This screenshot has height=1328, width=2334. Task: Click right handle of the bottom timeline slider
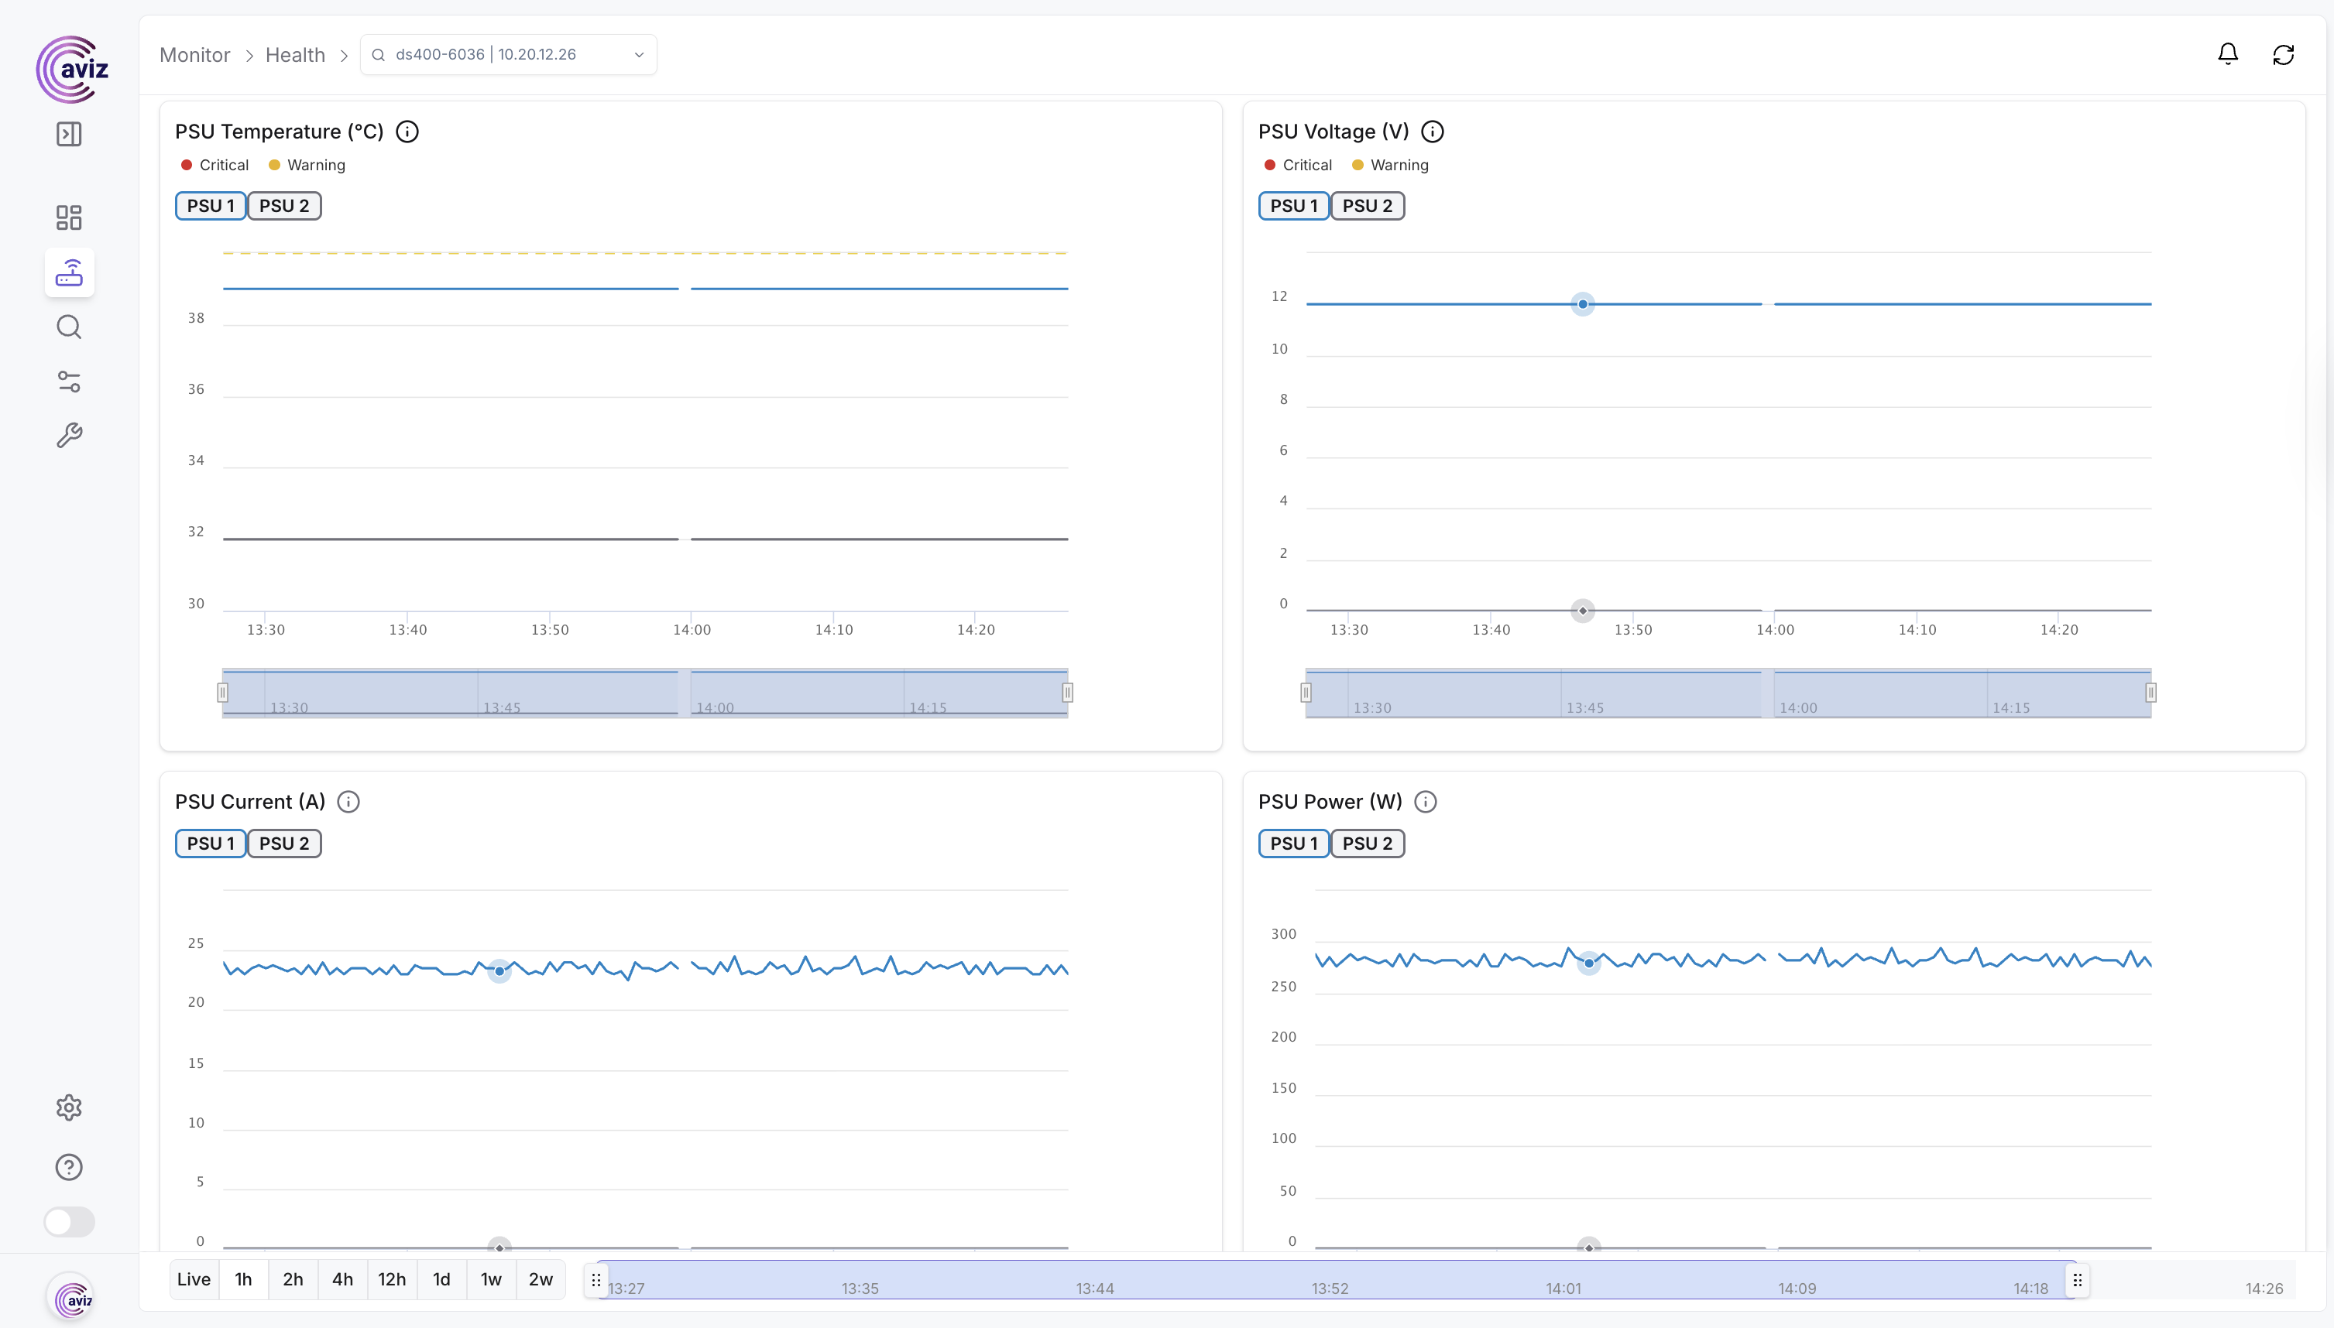[2077, 1280]
